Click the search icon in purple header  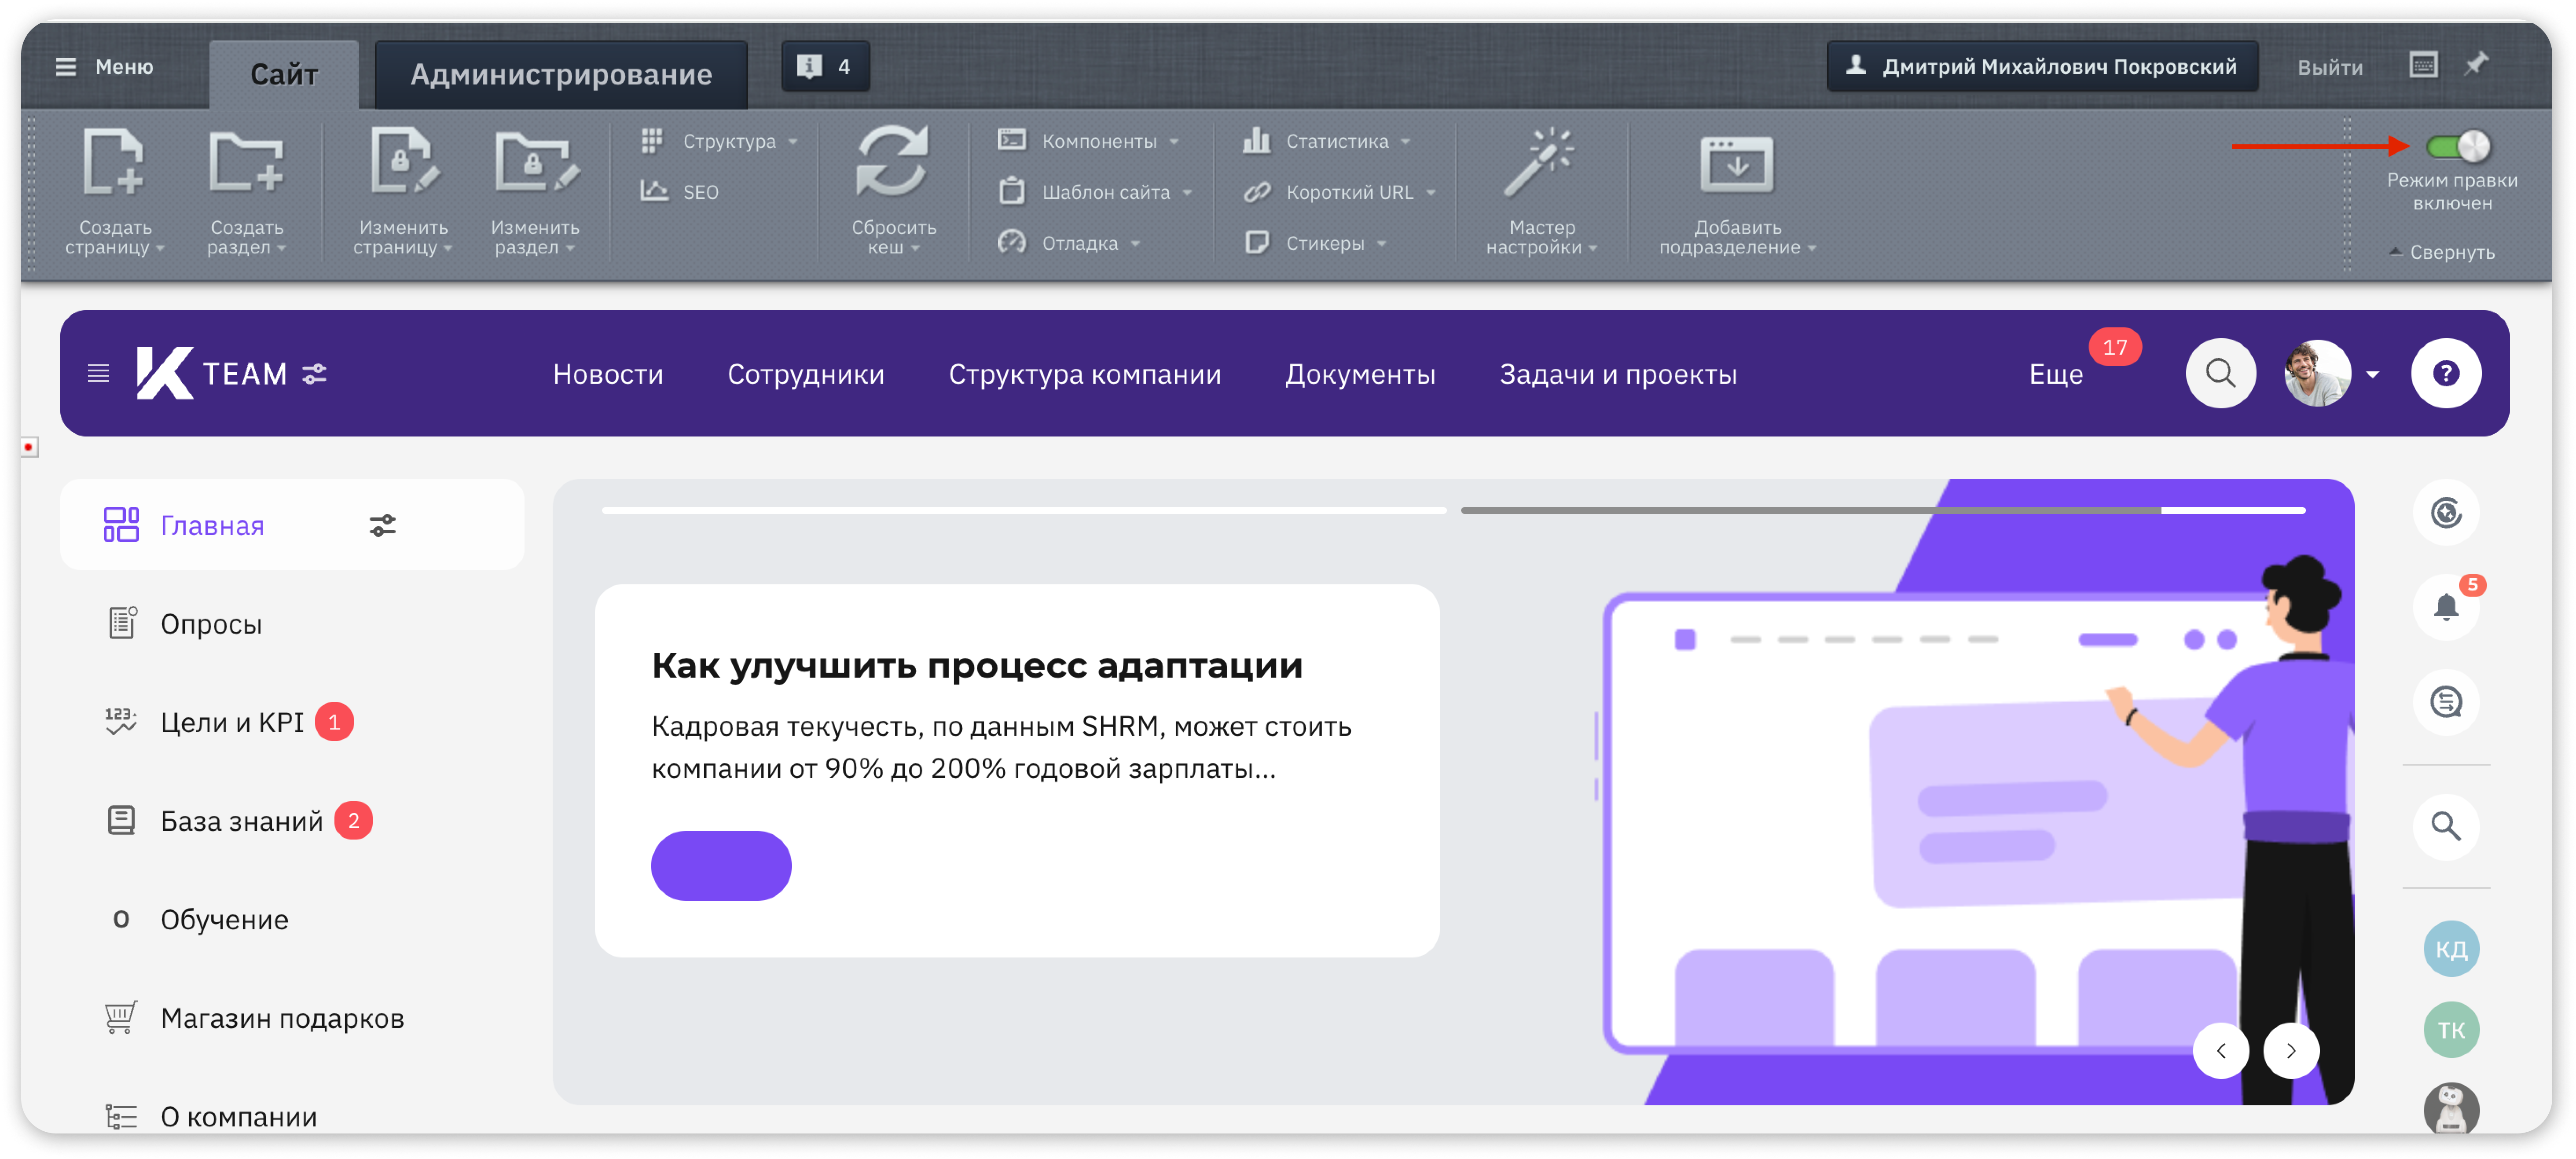pos(2220,373)
